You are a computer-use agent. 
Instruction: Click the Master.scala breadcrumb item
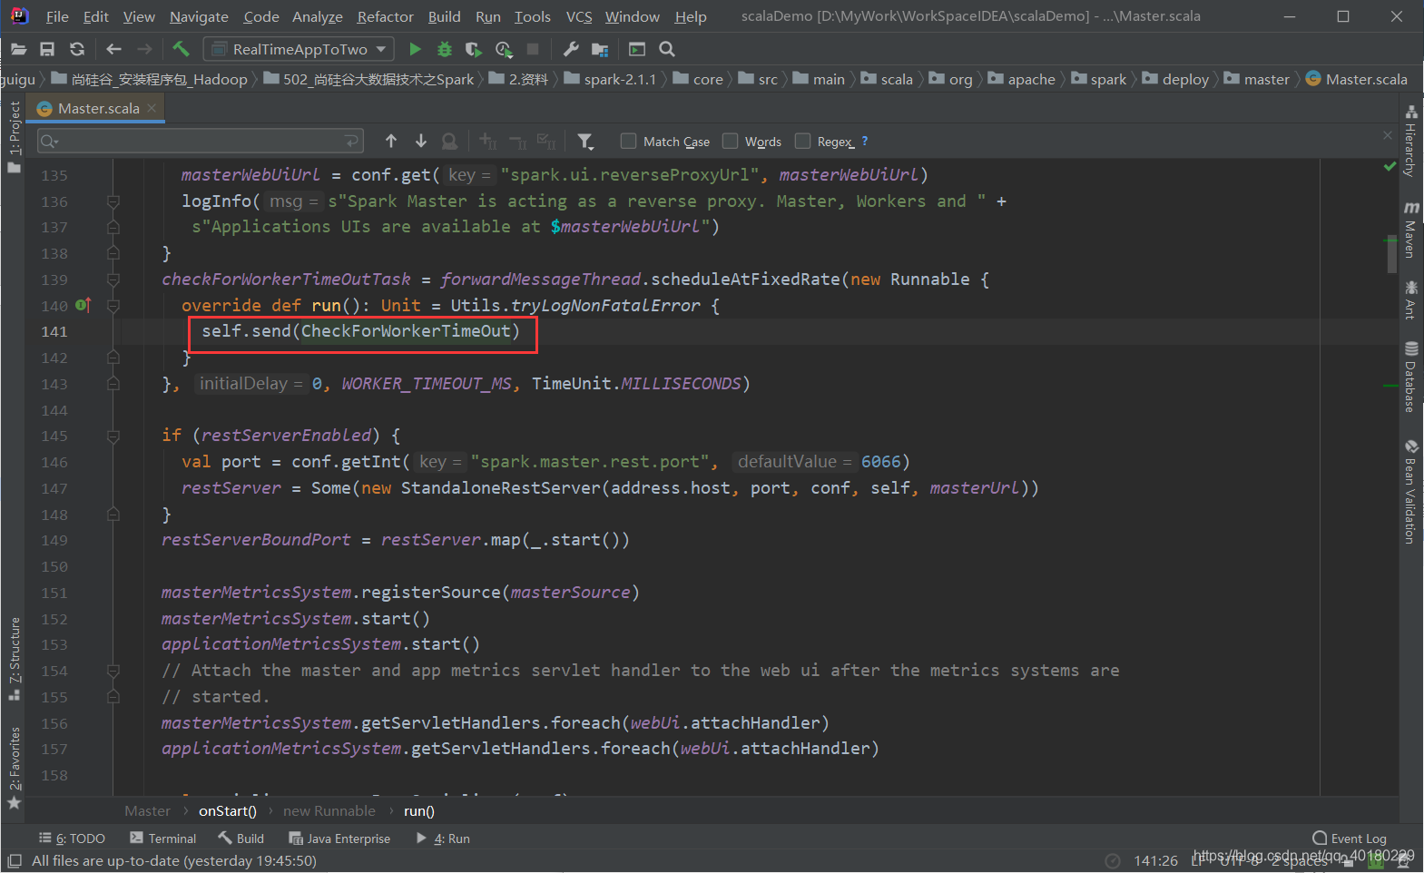(x=1357, y=79)
